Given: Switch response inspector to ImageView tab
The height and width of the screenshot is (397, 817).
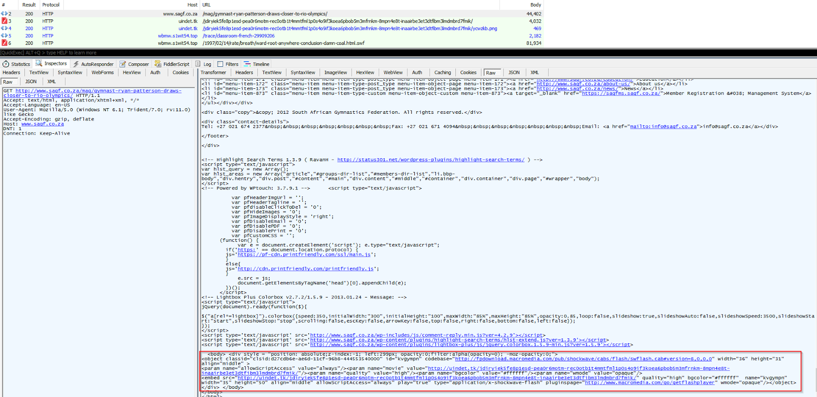Looking at the screenshot, I should tap(335, 72).
